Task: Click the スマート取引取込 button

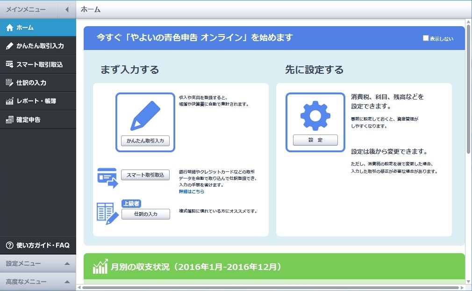Action: pos(145,175)
